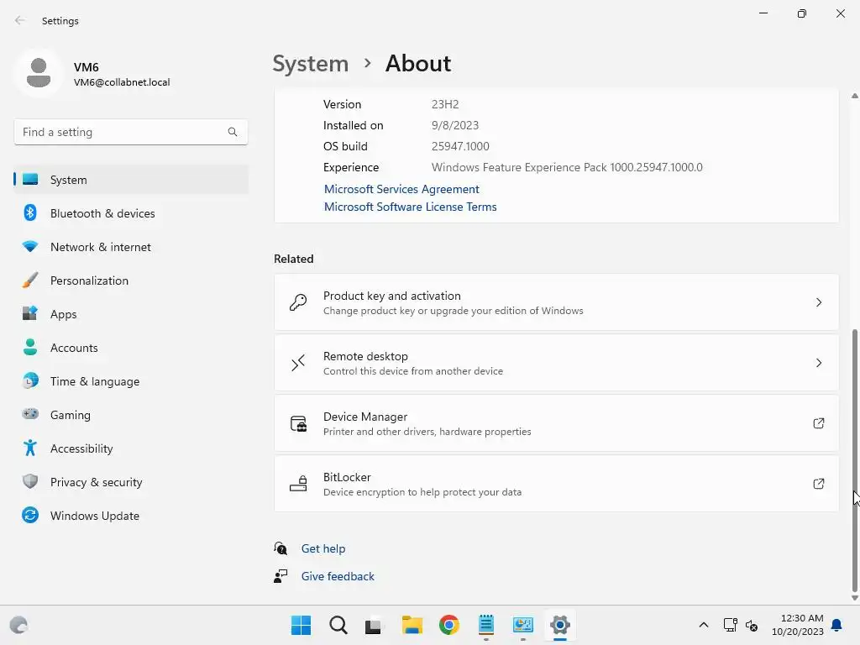Click the Get help link

coord(323,548)
